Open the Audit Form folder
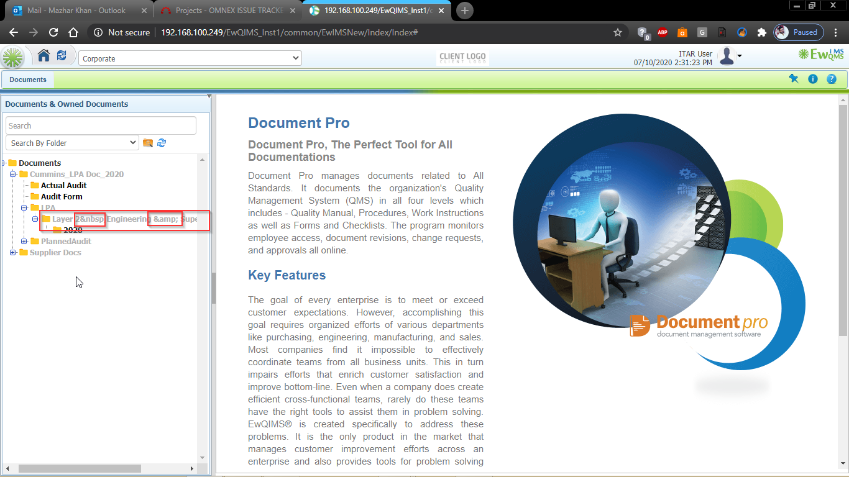 (x=62, y=196)
